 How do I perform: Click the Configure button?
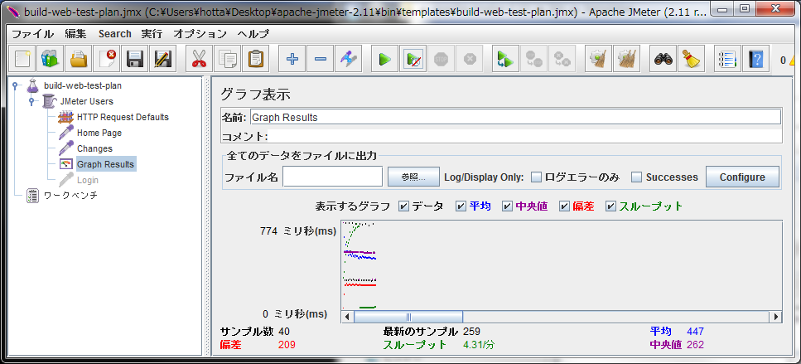point(742,177)
